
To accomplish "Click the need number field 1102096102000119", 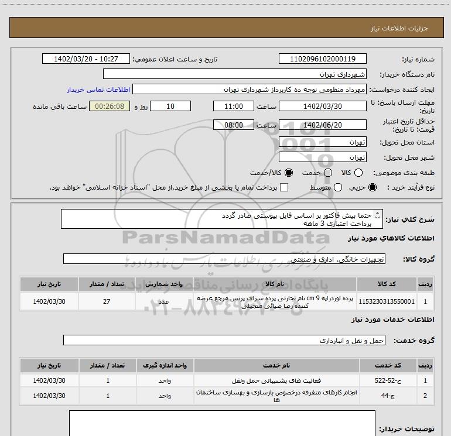I will click(x=322, y=59).
